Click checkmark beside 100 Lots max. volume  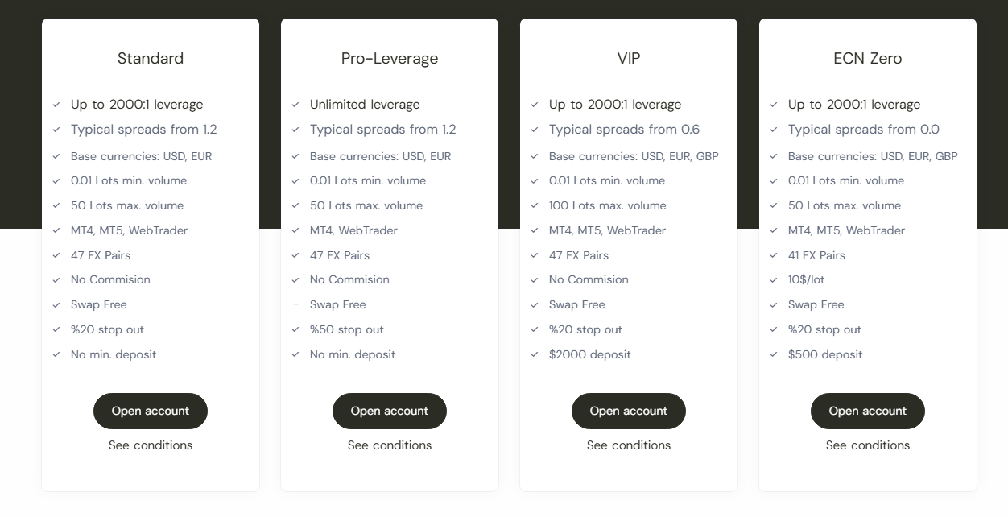(535, 205)
